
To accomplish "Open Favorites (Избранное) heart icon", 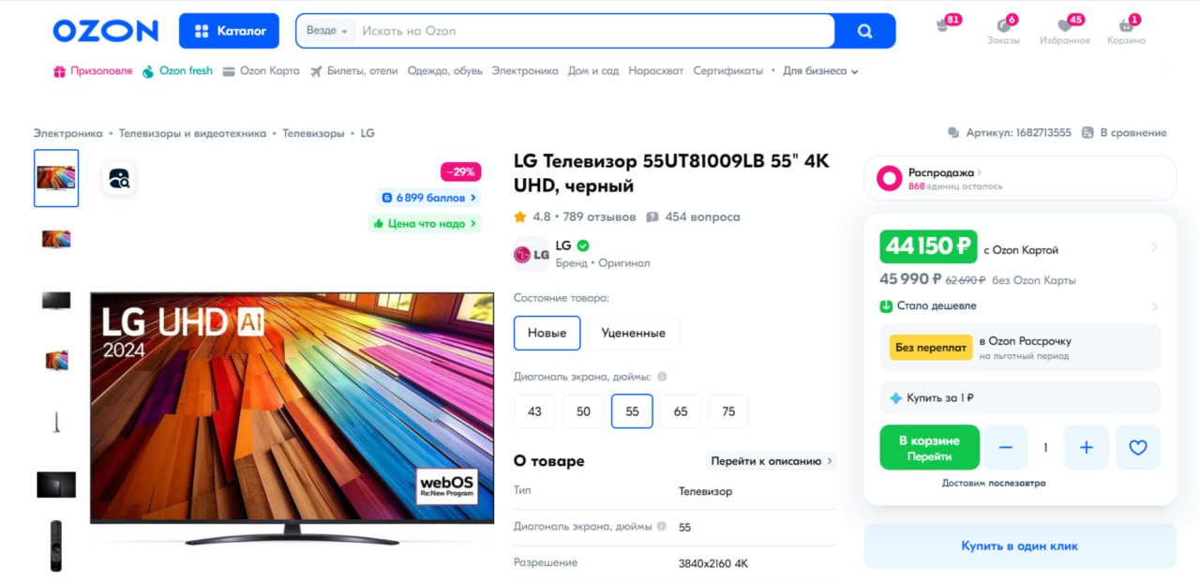I will coord(1064,25).
